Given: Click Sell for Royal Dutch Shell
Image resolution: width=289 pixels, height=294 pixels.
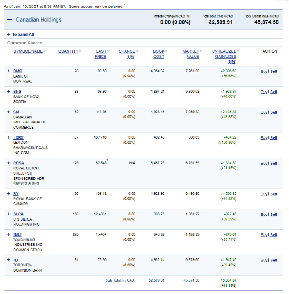Looking at the screenshot, I should click(x=274, y=163).
